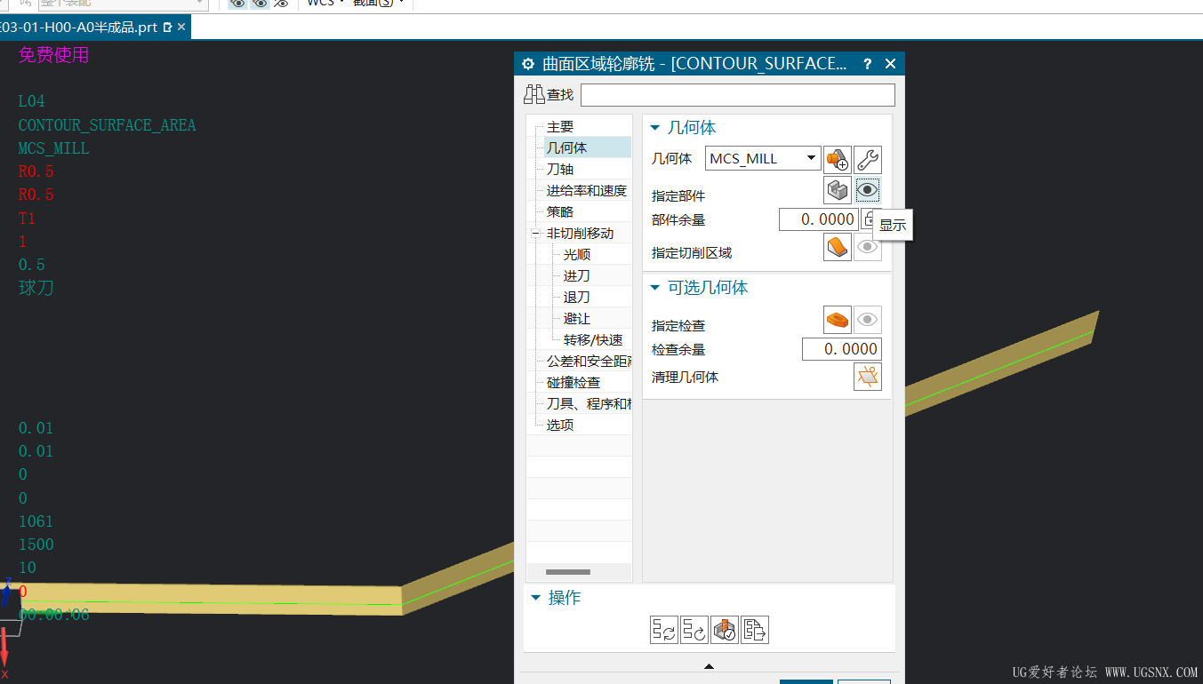
Task: Click the Replay toolpath icon under 操作
Action: (x=694, y=630)
